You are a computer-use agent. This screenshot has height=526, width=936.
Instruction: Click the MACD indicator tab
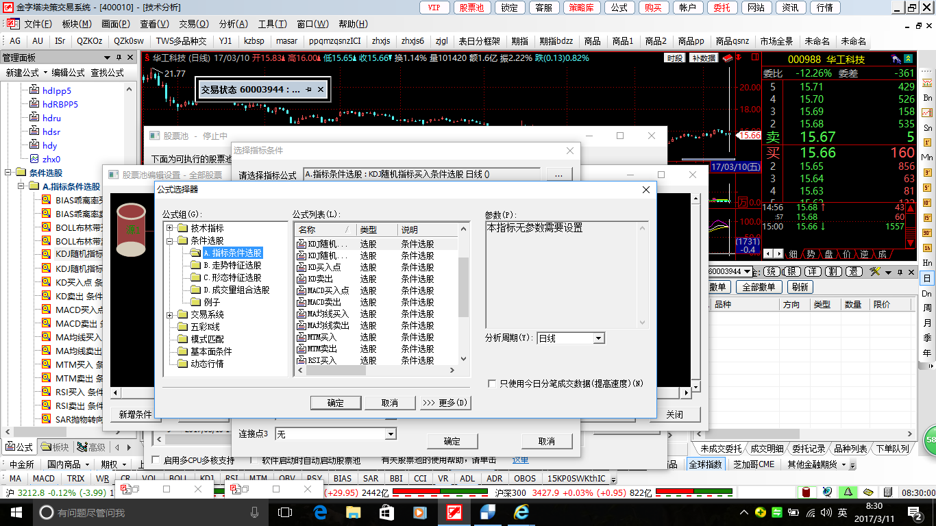click(x=43, y=478)
